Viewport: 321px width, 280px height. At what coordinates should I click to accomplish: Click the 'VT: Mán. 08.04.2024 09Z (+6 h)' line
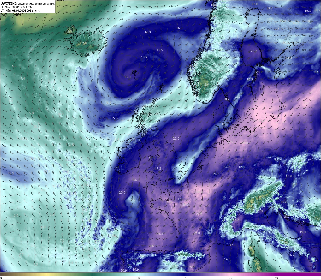pyautogui.click(x=20, y=11)
